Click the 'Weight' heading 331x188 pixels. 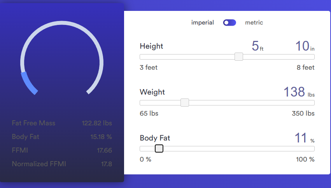[x=152, y=92]
